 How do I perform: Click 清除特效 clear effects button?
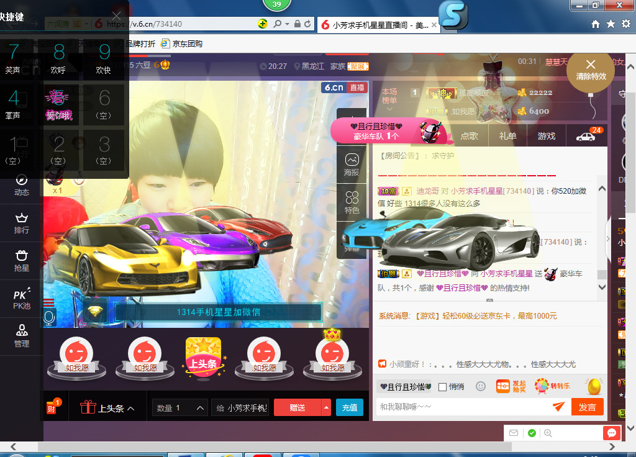(591, 70)
